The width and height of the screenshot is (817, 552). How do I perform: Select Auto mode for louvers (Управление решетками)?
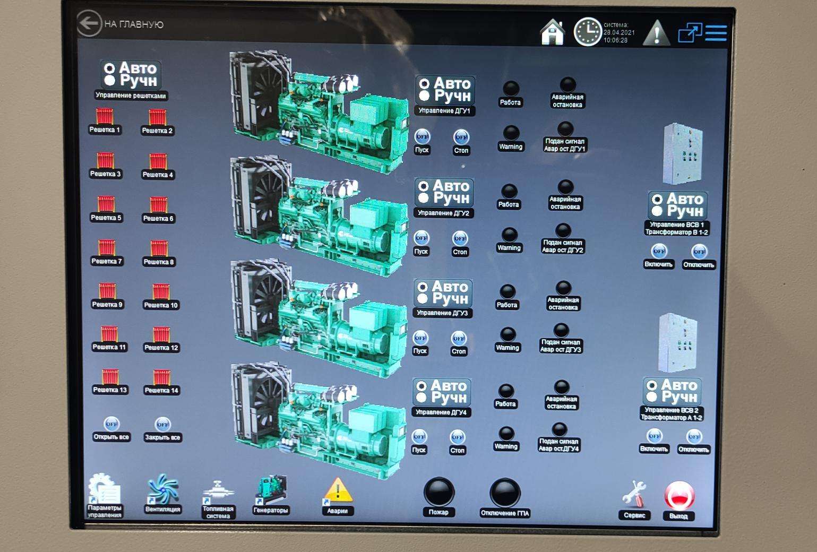(x=110, y=68)
